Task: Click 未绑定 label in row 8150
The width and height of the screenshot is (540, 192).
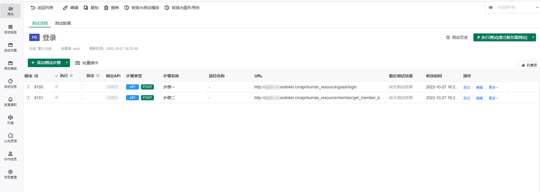Action: tap(112, 87)
